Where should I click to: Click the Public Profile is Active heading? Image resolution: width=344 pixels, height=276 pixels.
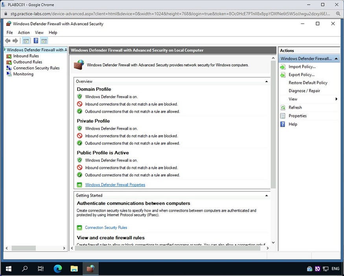point(103,153)
